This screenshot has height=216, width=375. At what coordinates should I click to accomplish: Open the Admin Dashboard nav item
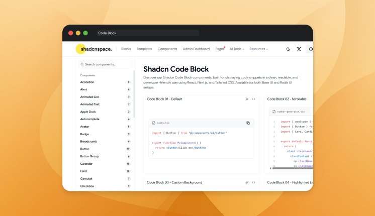tap(196, 49)
